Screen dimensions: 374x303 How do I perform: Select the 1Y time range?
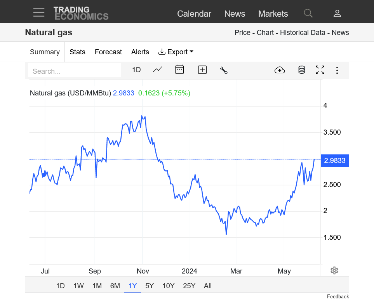tap(132, 286)
